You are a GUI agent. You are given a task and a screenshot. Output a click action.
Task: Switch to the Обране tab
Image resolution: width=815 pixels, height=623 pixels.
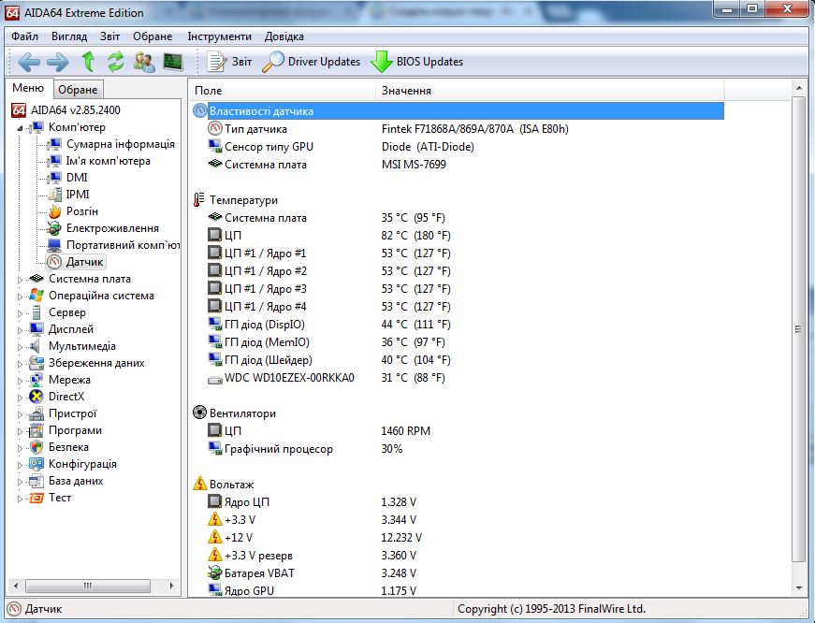tap(77, 90)
